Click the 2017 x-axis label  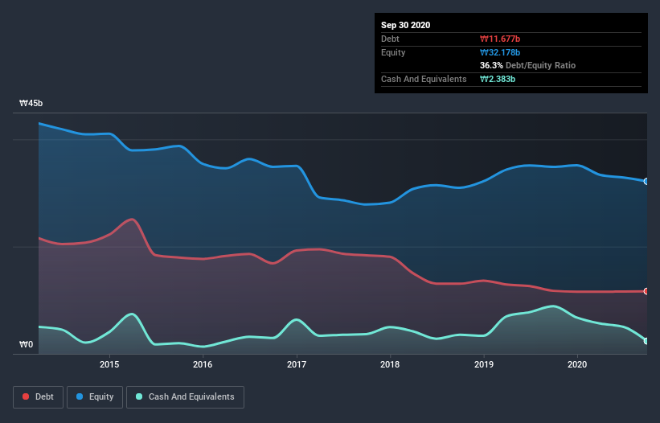297,364
